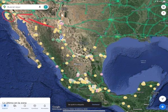Switch to the Explorar tab
Screen dimensions: 168x112
(5, 106)
